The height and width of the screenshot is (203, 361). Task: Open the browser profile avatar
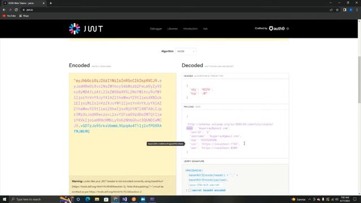[x=351, y=10]
